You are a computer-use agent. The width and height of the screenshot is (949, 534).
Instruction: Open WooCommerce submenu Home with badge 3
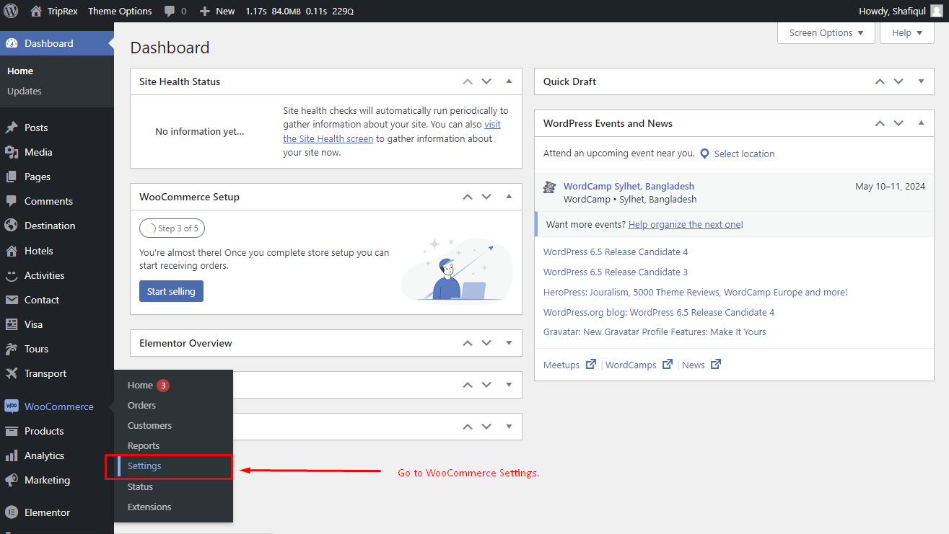click(x=148, y=385)
